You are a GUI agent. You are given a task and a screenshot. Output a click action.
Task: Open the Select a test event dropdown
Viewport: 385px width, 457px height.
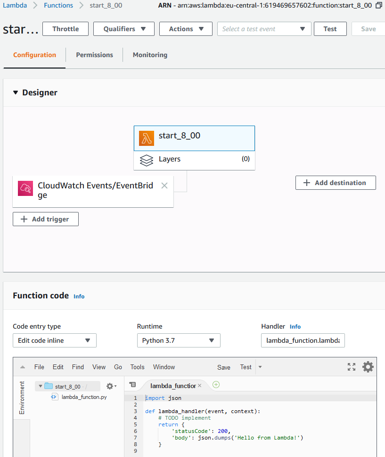[x=264, y=29]
